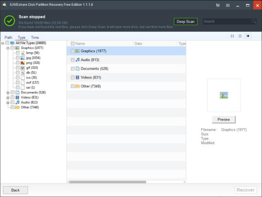Click the preview thumbnail image
Screen dimensions: 262x197
pos(224,95)
